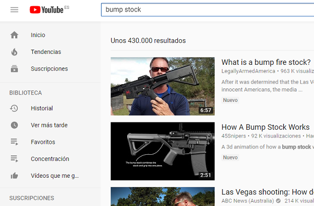Click the 2:51 duration badge
This screenshot has width=314, height=206.
206,175
